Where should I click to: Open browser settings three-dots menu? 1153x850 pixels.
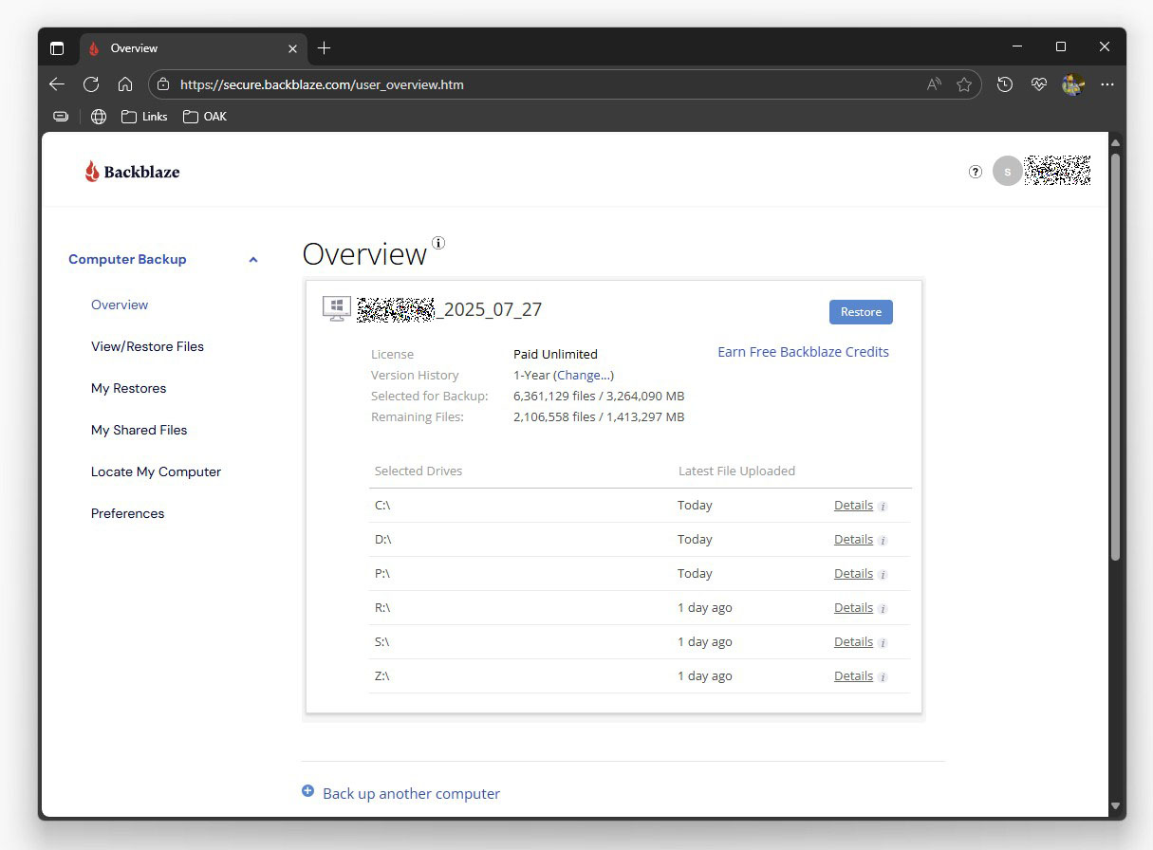click(x=1107, y=84)
